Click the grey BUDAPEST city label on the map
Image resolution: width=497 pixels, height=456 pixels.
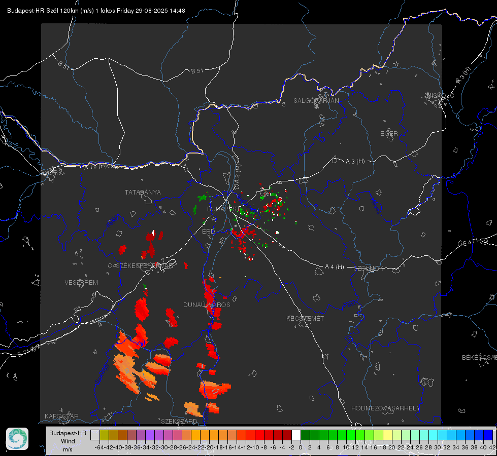click(x=223, y=209)
